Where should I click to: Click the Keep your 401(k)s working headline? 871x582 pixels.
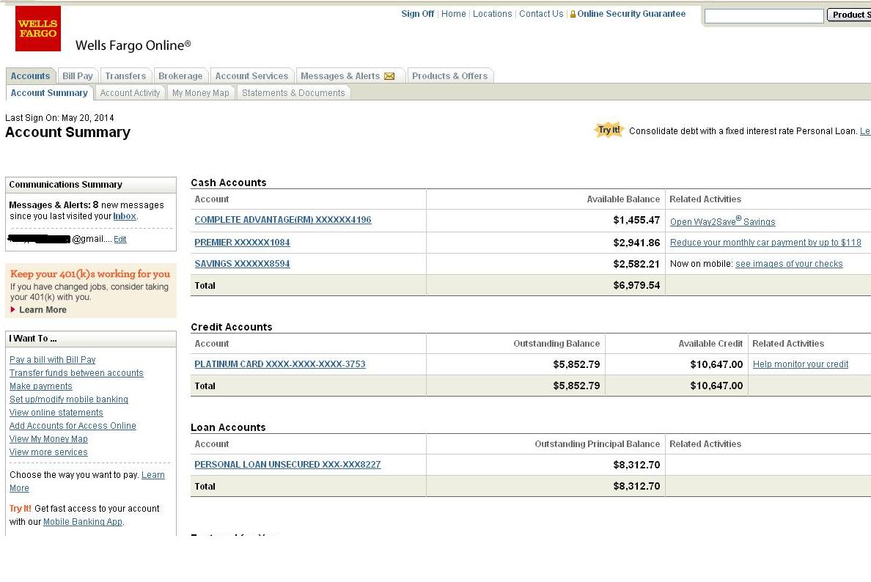90,274
